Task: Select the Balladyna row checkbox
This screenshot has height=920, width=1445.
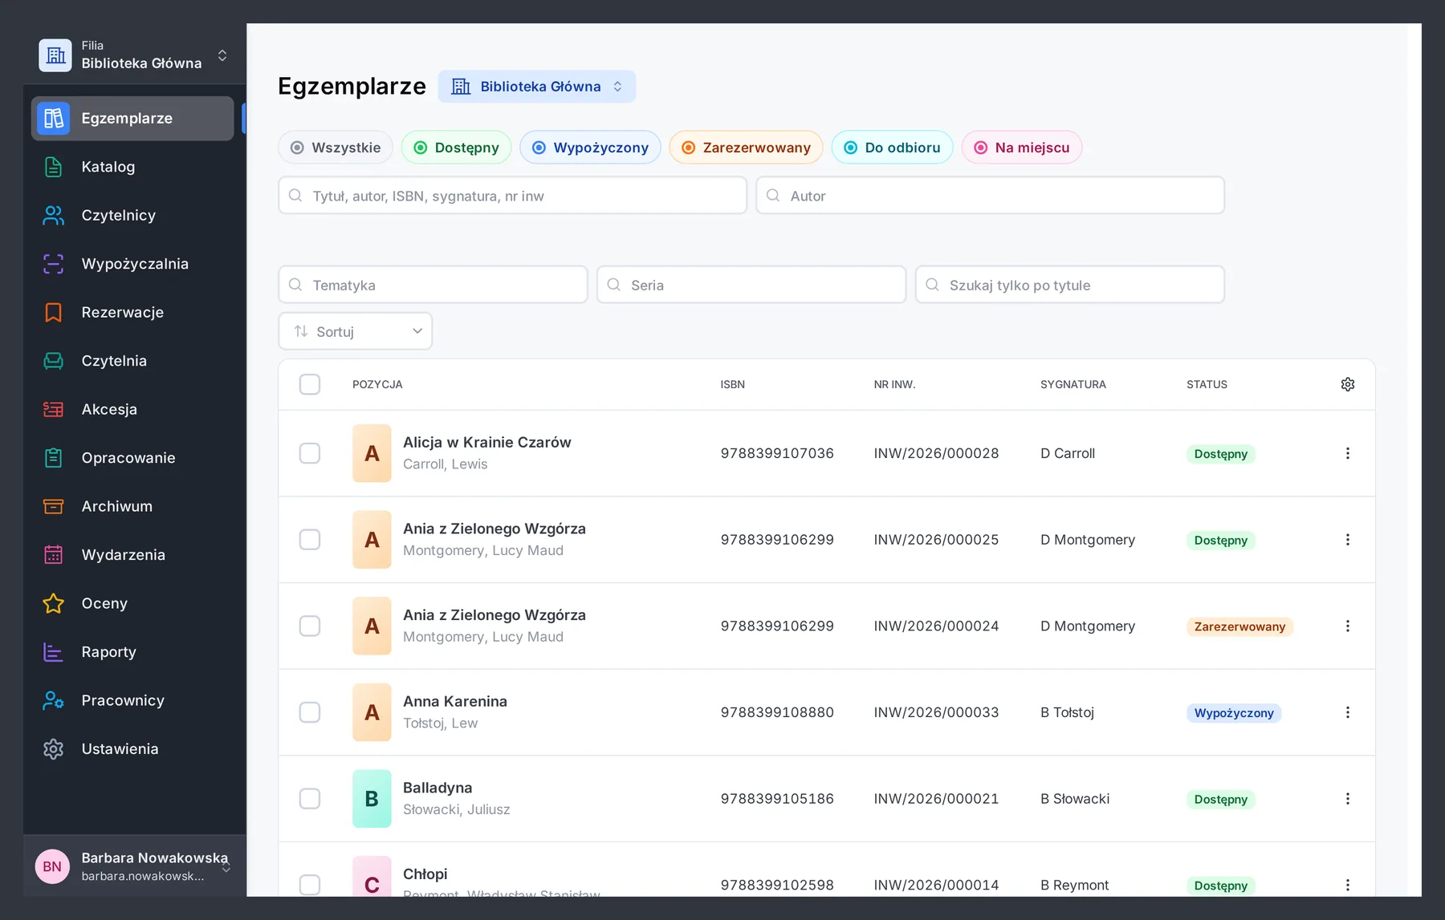Action: pyautogui.click(x=310, y=799)
